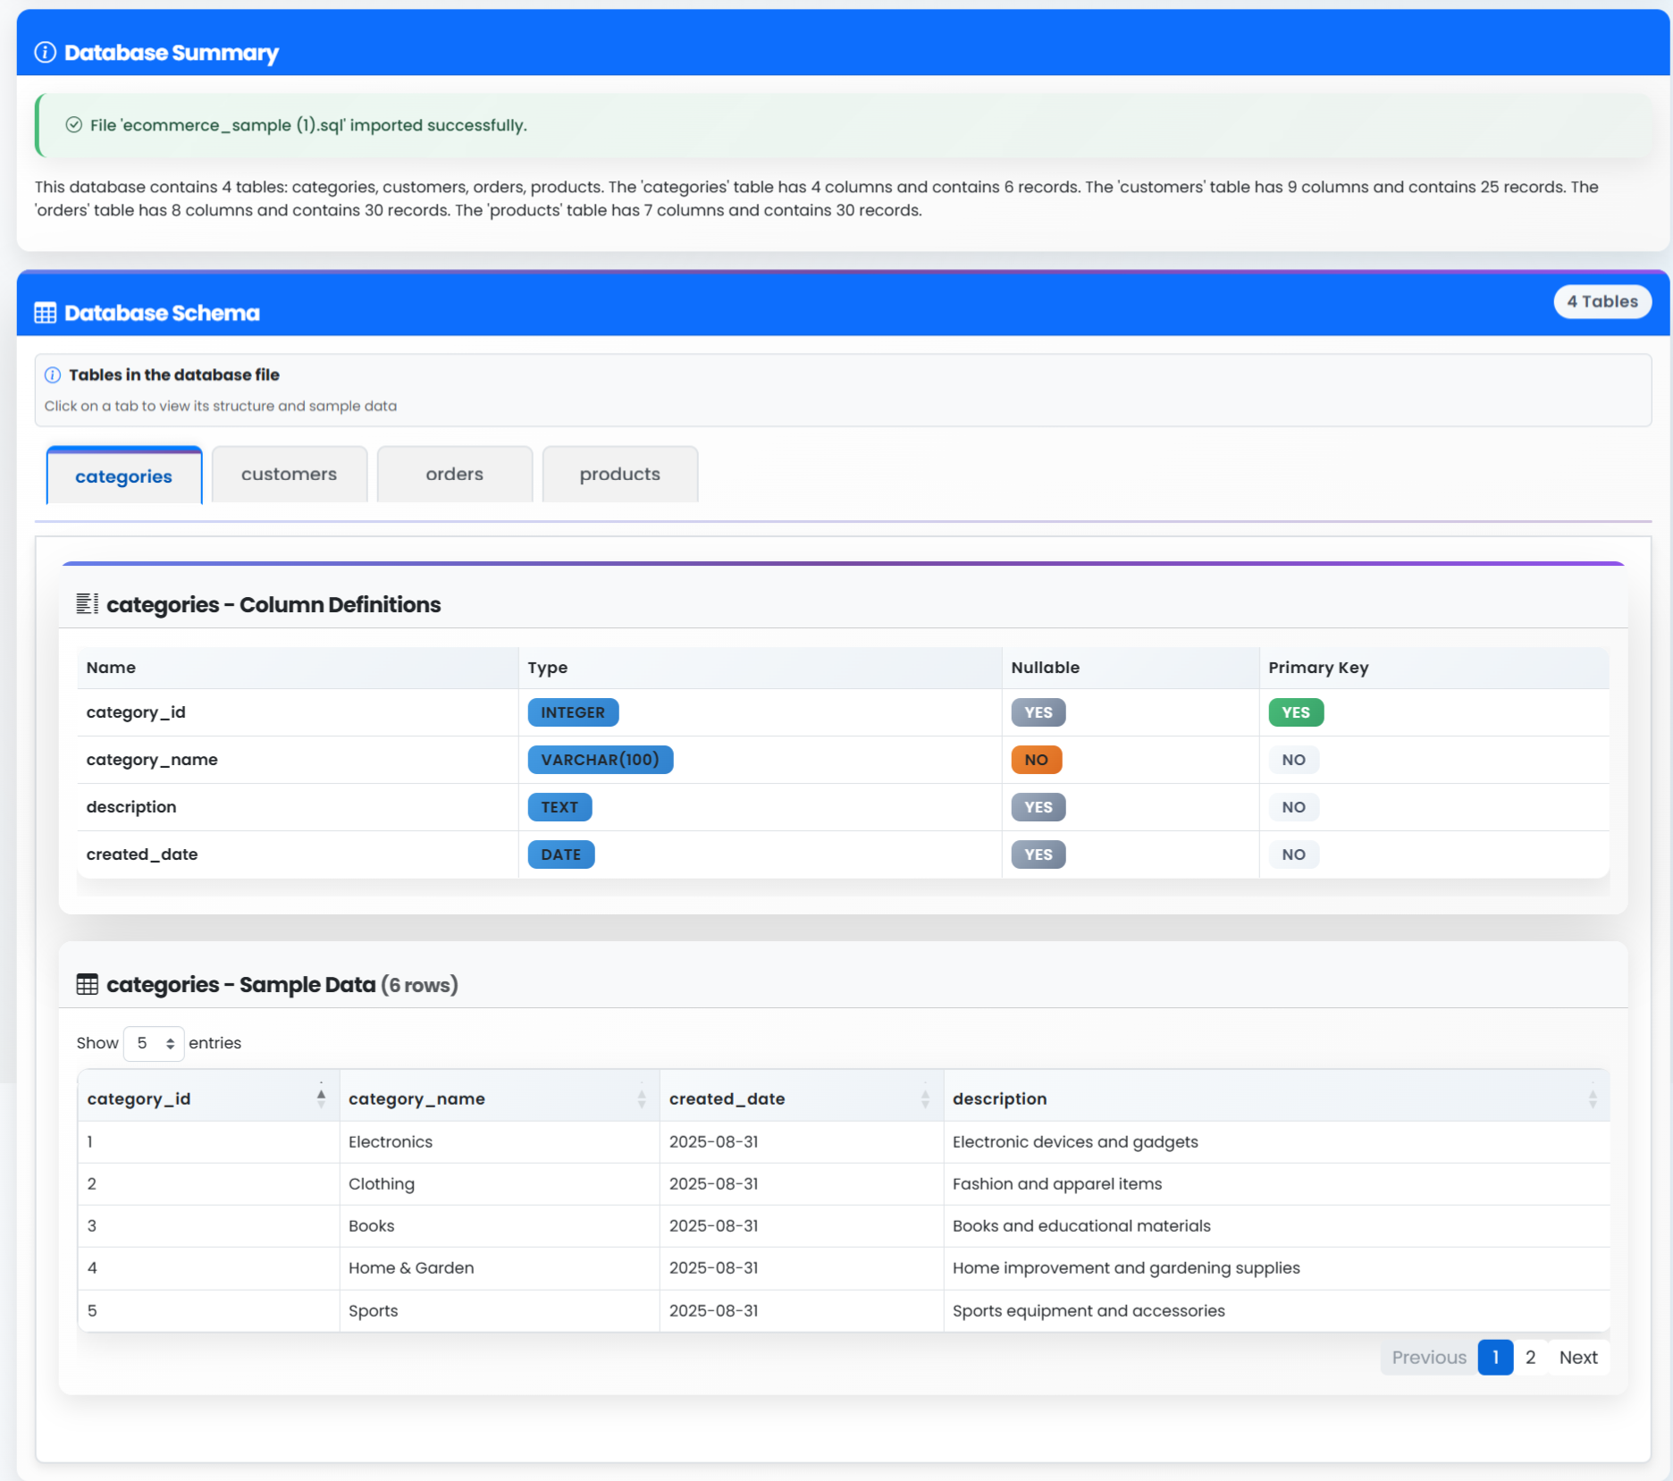Select the categories tab
Screen dimensions: 1673x1481
tap(123, 475)
